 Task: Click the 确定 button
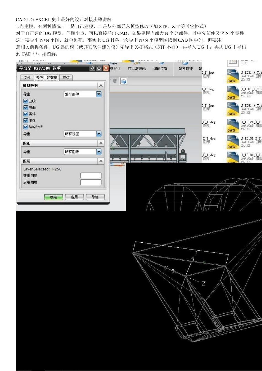[x=54, y=197]
